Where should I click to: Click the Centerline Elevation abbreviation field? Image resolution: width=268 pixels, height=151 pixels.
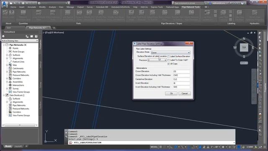[x=181, y=79]
